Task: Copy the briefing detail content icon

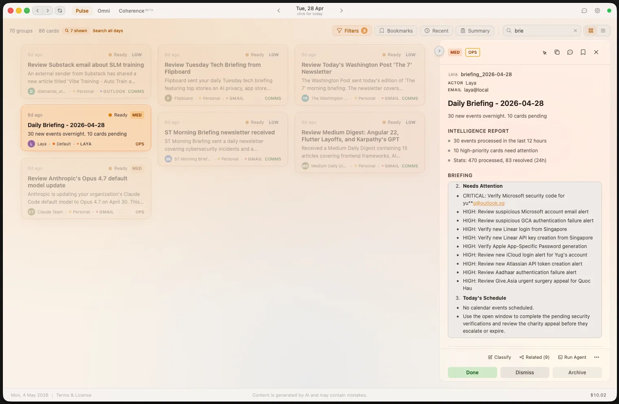Action: pos(557,52)
